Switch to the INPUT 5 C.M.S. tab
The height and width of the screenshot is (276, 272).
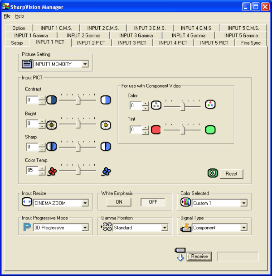click(x=243, y=28)
